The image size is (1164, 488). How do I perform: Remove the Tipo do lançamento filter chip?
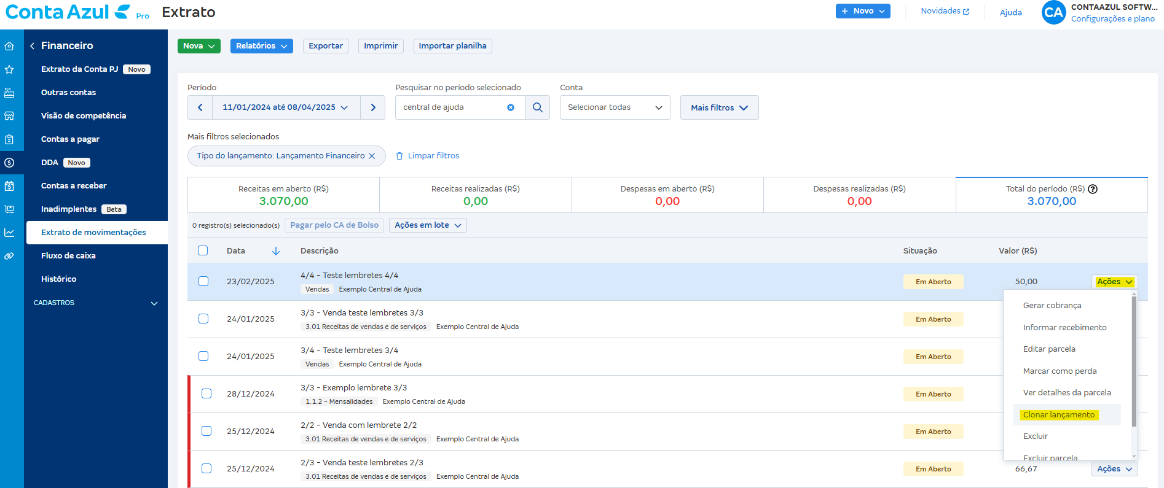tap(372, 156)
